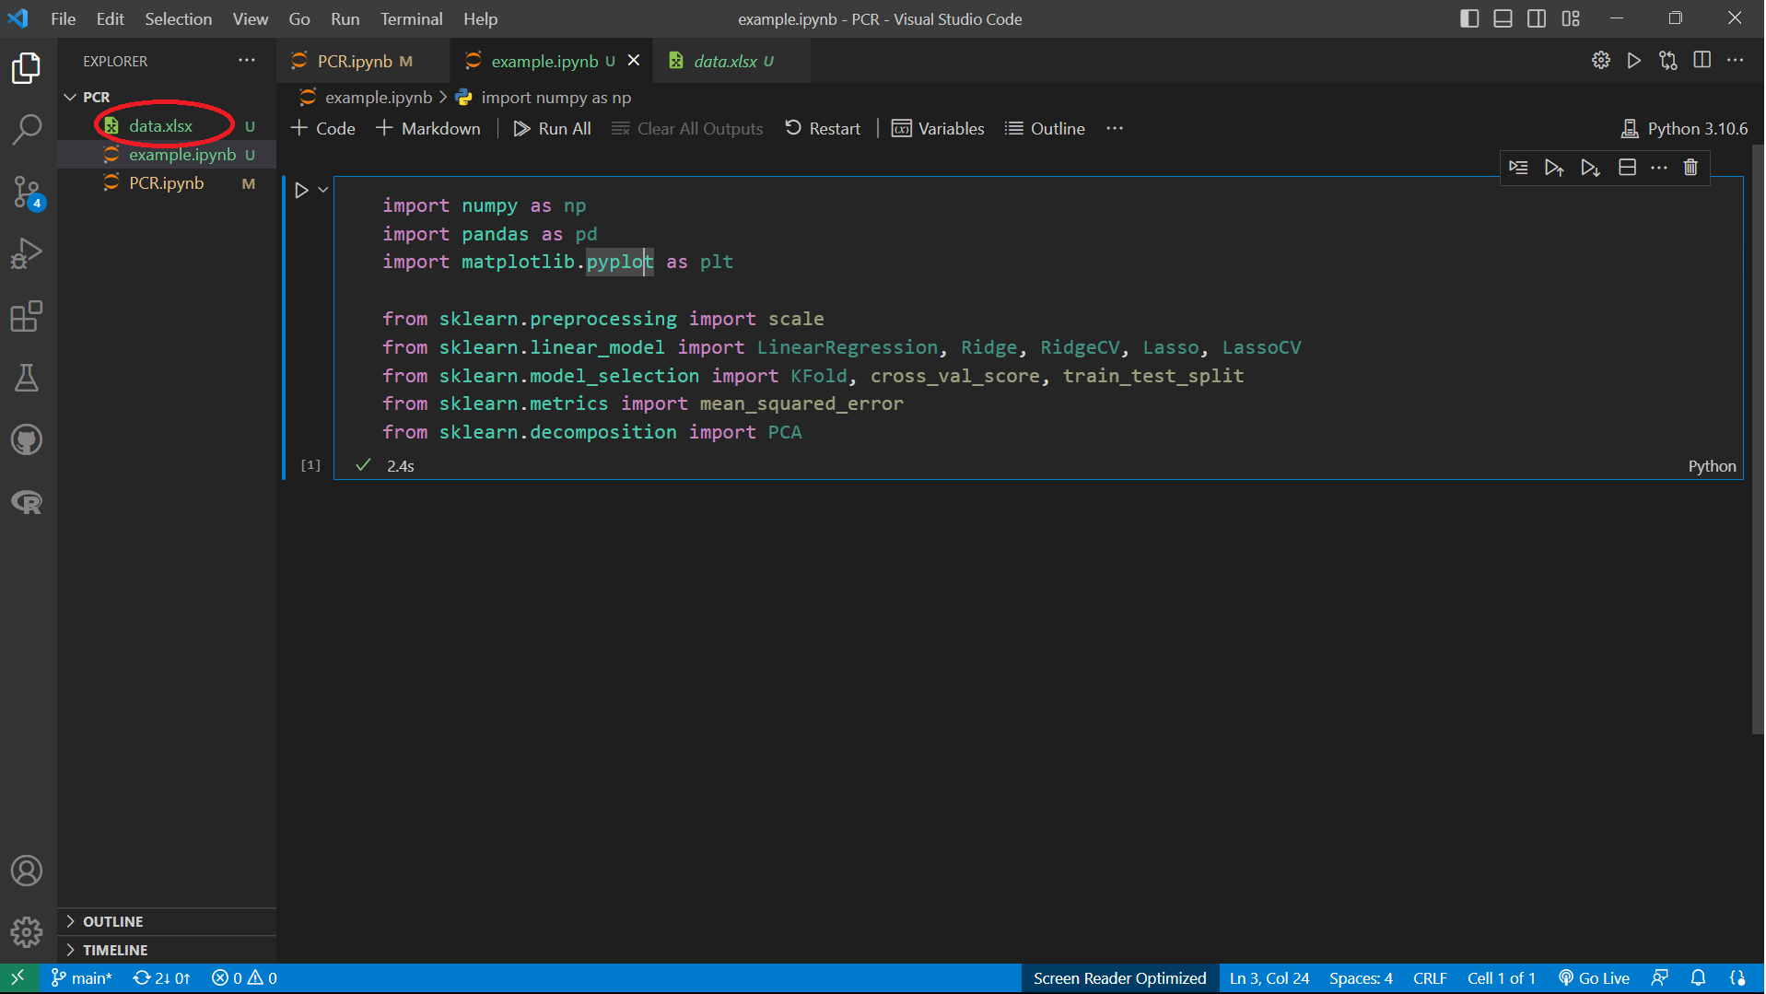Delete the cell using the trash icon
The image size is (1766, 994).
point(1690,168)
